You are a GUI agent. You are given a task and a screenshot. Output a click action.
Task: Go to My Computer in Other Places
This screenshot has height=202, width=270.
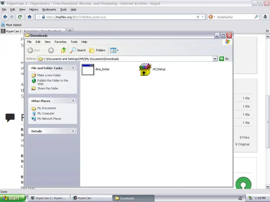(46, 113)
